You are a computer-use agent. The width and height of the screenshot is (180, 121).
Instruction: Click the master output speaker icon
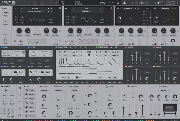(156, 3)
